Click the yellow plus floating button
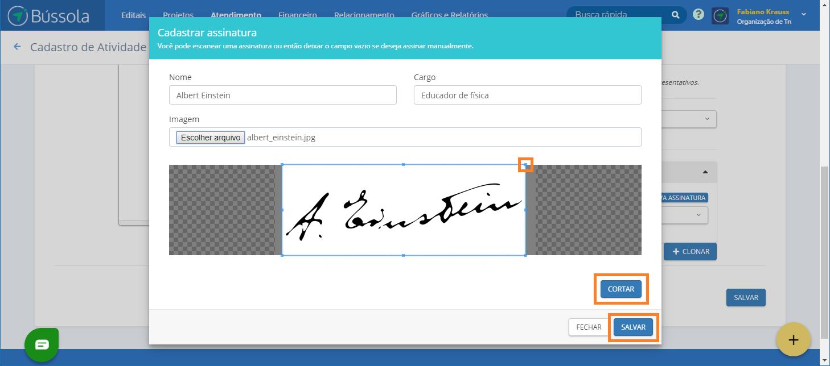This screenshot has width=830, height=366. [x=793, y=339]
